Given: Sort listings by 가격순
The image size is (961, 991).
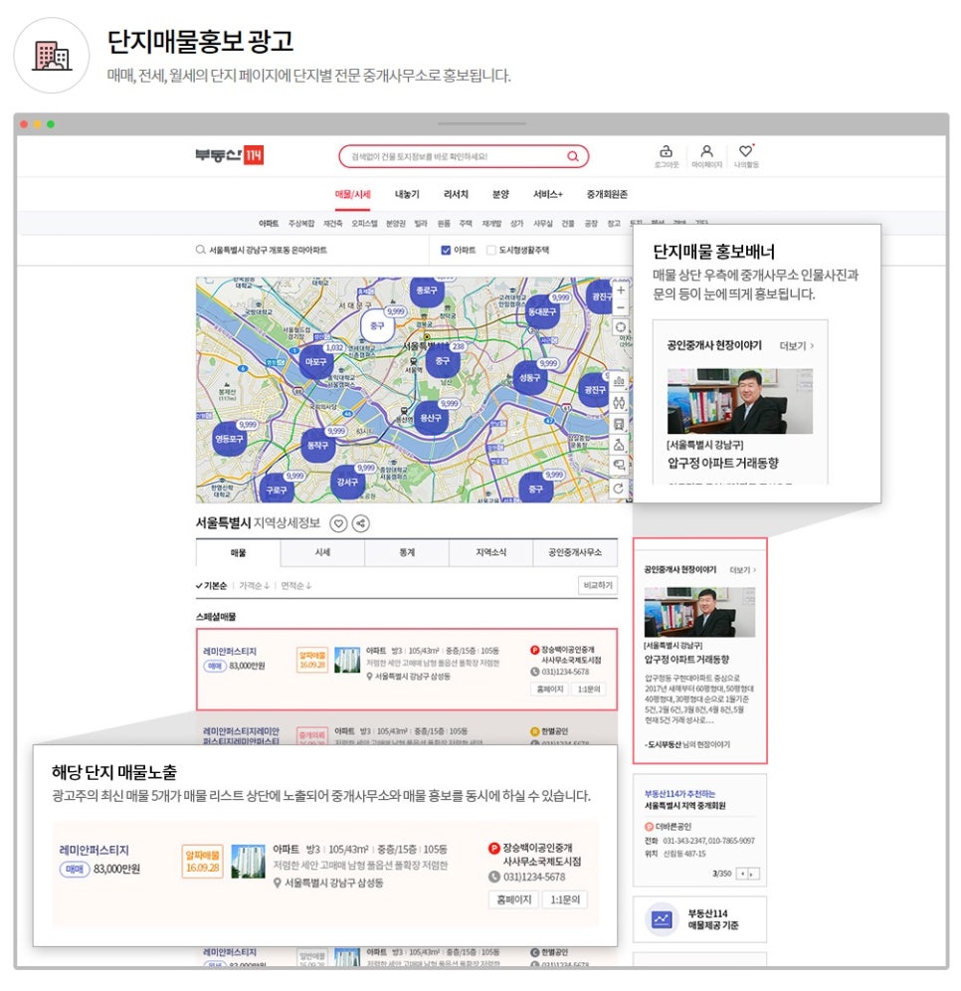Looking at the screenshot, I should pyautogui.click(x=254, y=586).
